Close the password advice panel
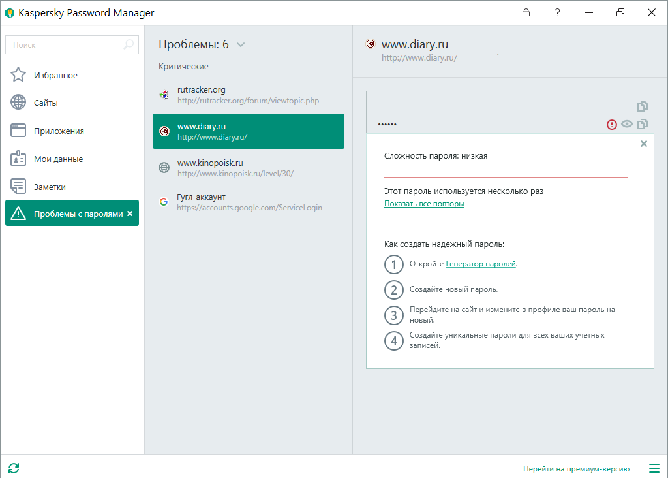 point(644,143)
